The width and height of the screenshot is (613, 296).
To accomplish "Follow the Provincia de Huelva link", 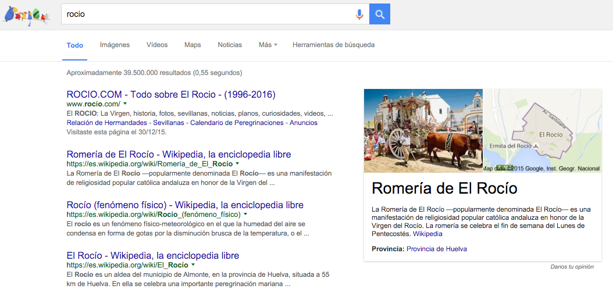I will 436,249.
